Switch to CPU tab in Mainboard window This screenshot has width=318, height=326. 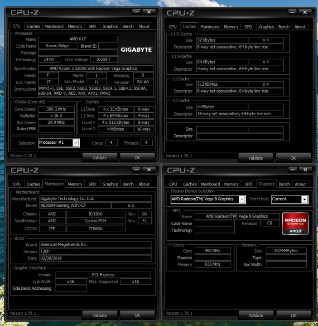[17, 184]
